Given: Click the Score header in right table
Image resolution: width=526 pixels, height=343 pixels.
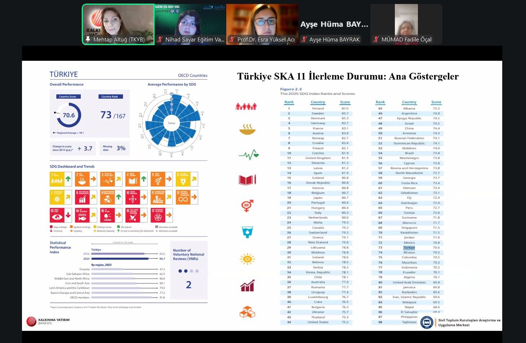Looking at the screenshot, I should click(x=436, y=102).
